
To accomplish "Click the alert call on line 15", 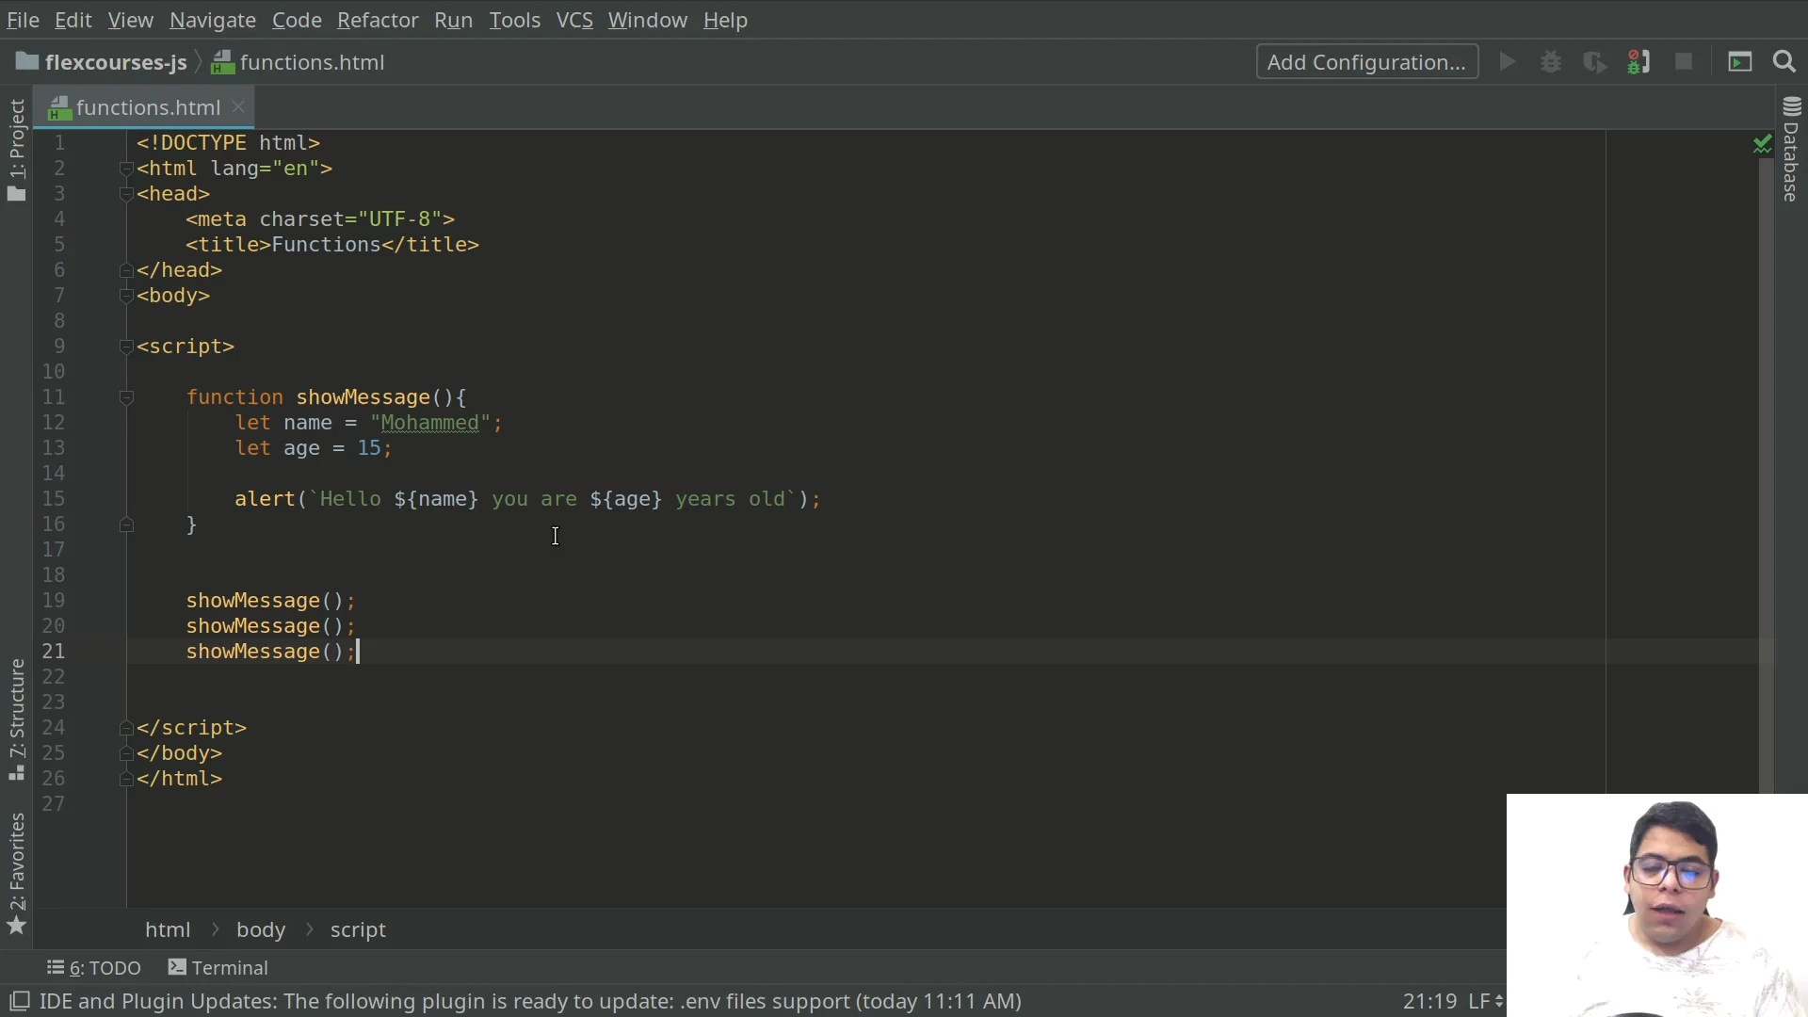I will (265, 499).
